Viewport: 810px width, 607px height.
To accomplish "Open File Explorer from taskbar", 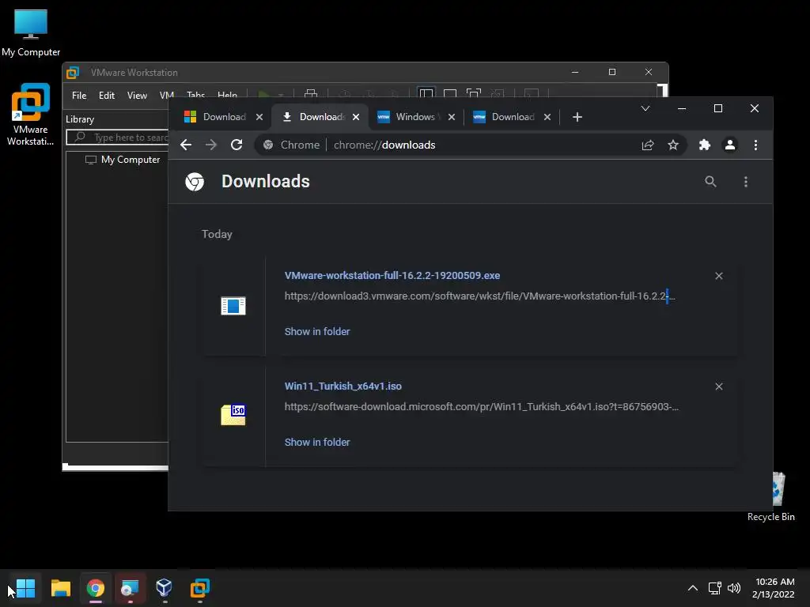I will click(60, 588).
